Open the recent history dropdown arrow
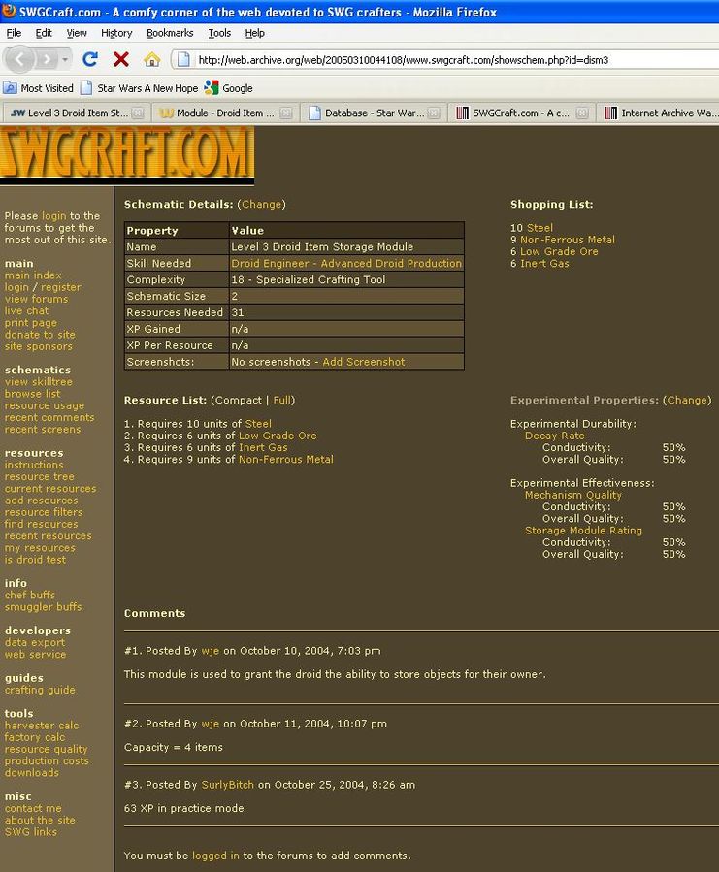The height and width of the screenshot is (872, 719). [65, 60]
